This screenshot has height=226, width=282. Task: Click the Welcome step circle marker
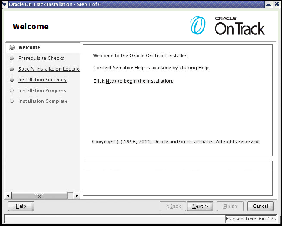coord(12,48)
